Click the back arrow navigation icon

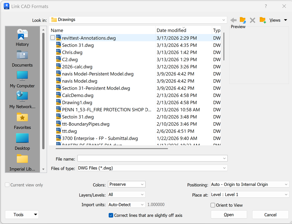pyautogui.click(x=233, y=20)
